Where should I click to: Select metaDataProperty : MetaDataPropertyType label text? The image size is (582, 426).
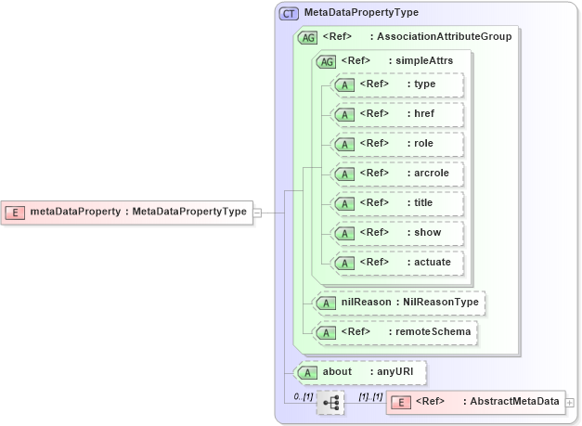pyautogui.click(x=138, y=212)
